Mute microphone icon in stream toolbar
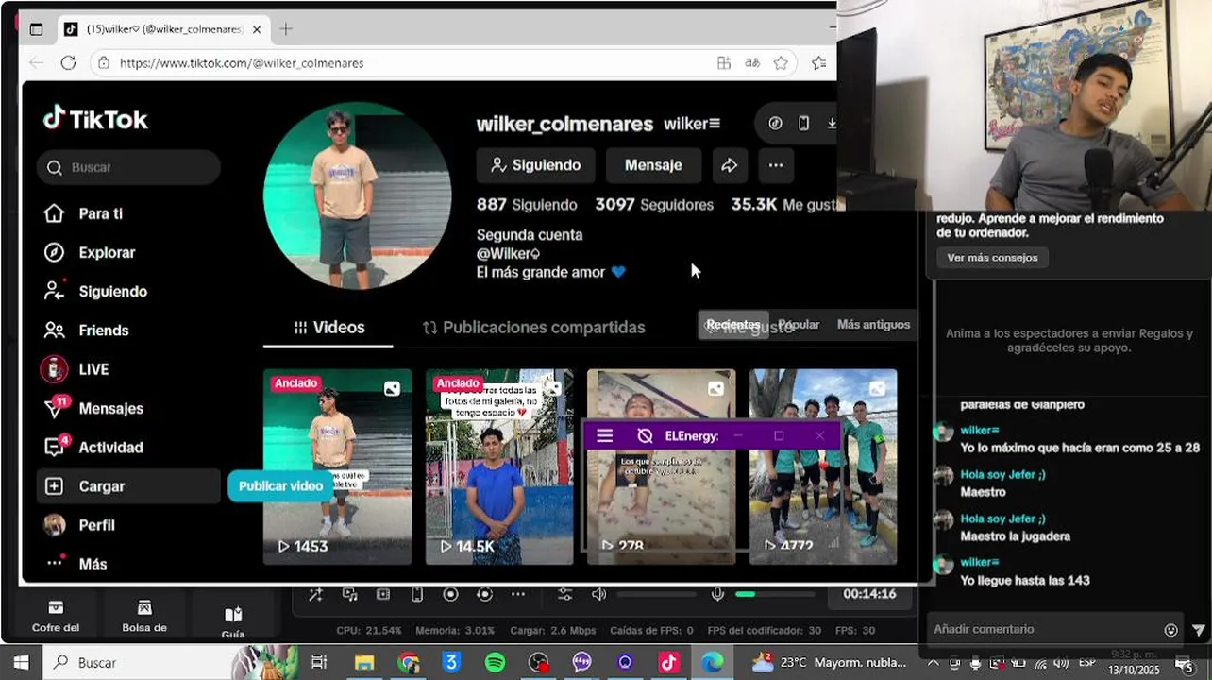 tap(717, 594)
